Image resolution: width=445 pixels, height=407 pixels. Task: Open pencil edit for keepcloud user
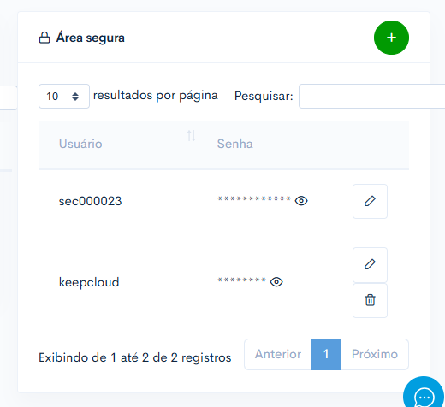[x=370, y=264]
